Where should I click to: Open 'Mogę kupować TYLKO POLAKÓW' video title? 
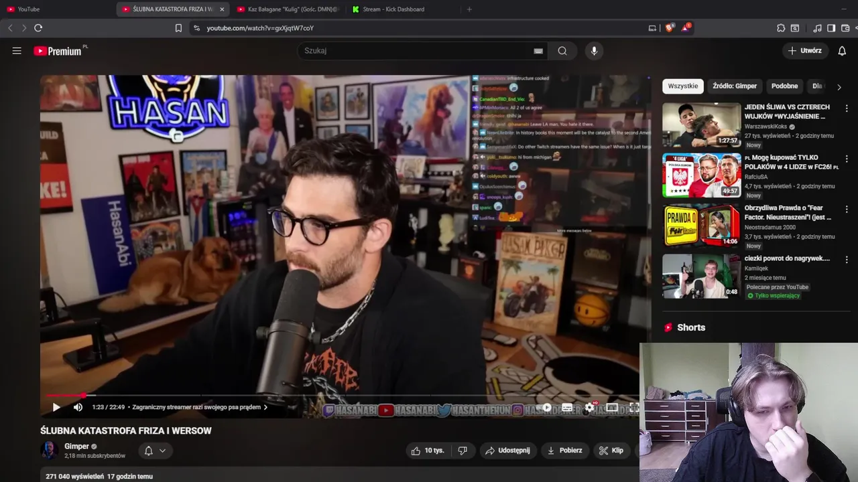(x=792, y=161)
